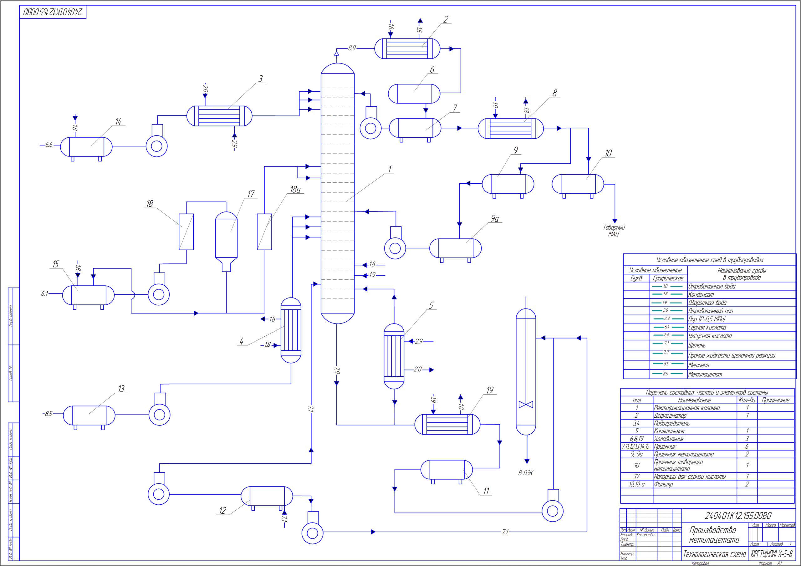Click legend entry "Метанол"

699,365
